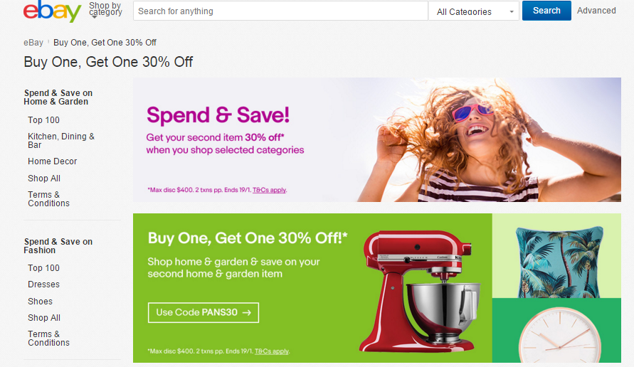Select Kitchen, Dining & Bar category

(61, 141)
